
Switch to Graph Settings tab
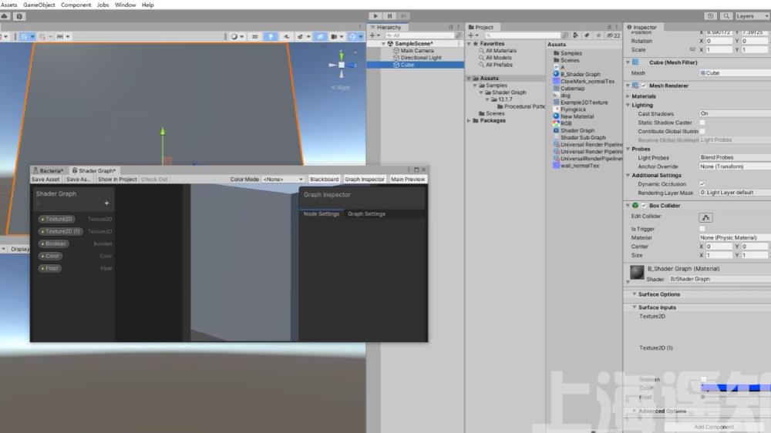click(x=366, y=213)
